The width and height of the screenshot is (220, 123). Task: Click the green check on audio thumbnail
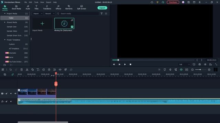click(72, 27)
